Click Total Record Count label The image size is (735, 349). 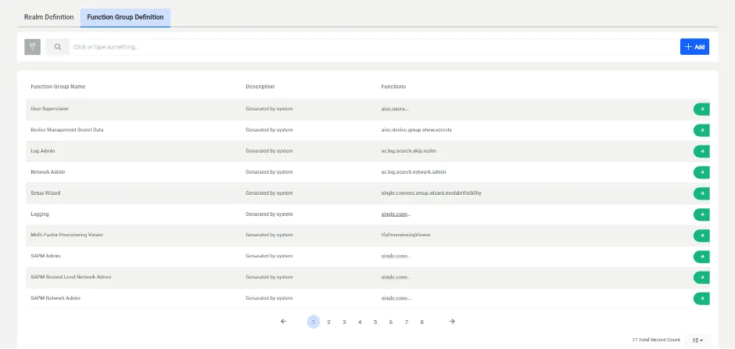tap(656, 340)
